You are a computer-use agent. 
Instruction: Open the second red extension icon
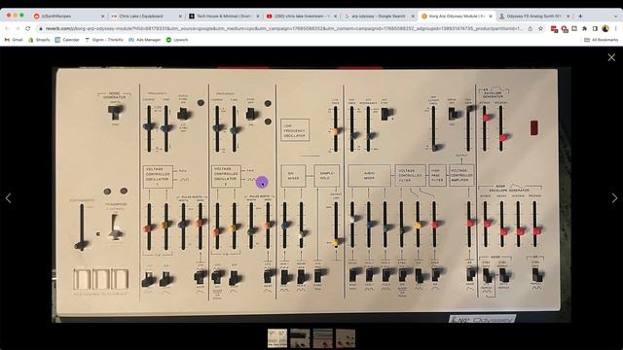(x=565, y=29)
